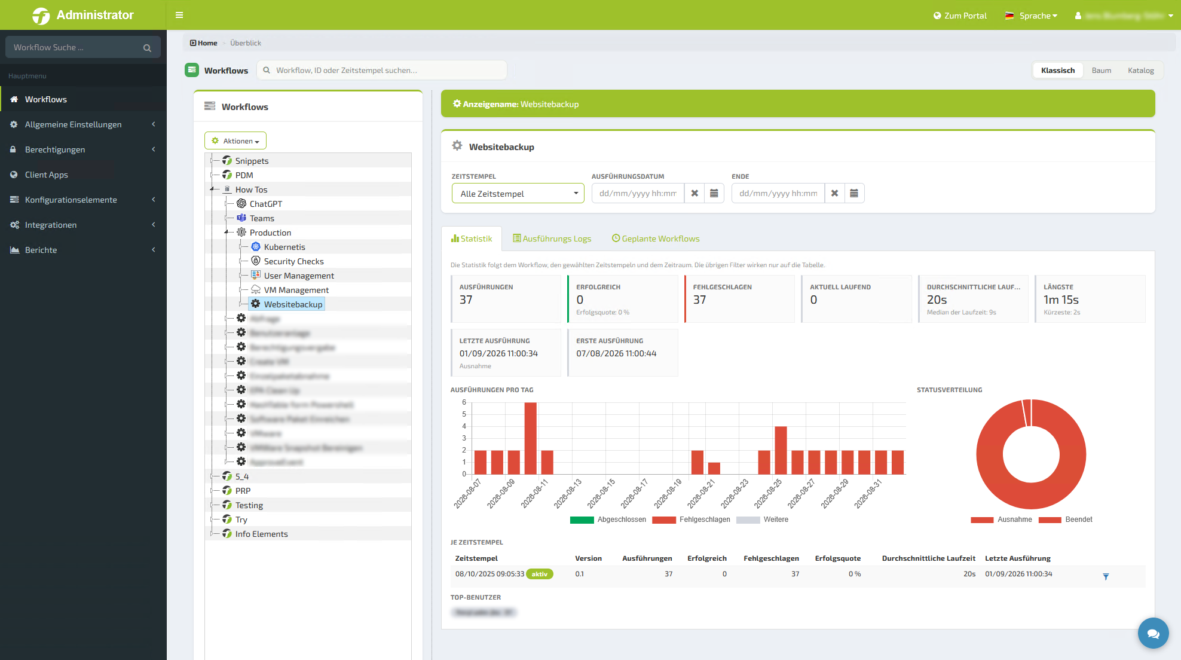Focus the Workflow ID search field
The height and width of the screenshot is (660, 1181).
[x=382, y=70]
